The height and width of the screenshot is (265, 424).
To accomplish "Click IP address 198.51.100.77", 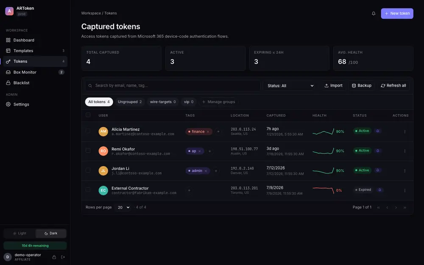I will [244, 149].
